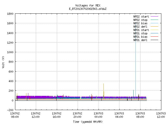
Task: Click the 'NPD2 defl' legend label
Action: (140, 27)
